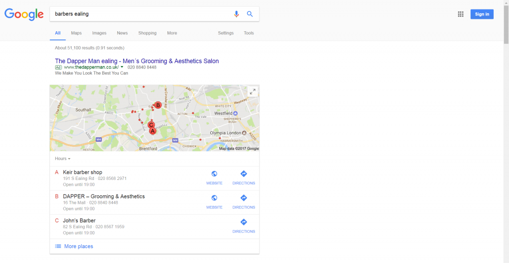Viewport: 509px width, 263px height.
Task: Open The Dapper Man ealing ad link
Action: tap(137, 61)
